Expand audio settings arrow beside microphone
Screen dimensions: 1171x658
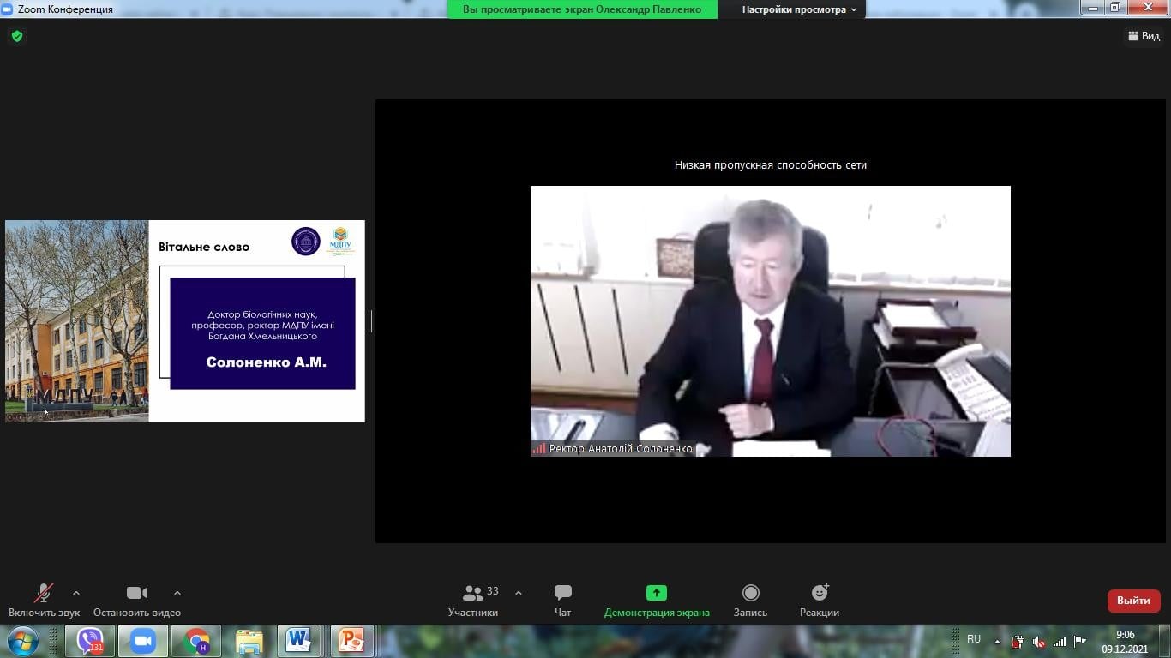[x=76, y=593]
